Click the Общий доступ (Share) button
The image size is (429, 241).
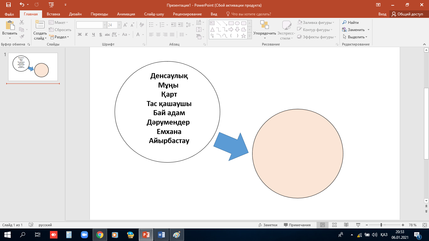coord(407,14)
